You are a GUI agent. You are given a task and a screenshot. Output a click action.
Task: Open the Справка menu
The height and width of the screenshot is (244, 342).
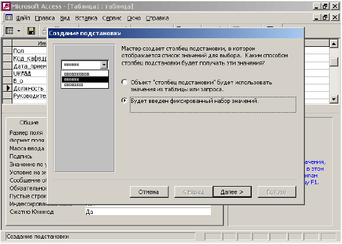click(157, 18)
